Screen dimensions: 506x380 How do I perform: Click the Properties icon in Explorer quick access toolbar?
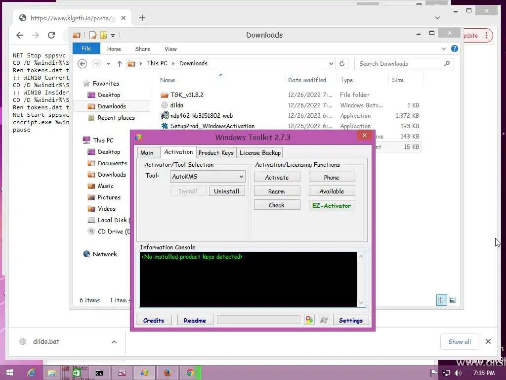coord(93,35)
